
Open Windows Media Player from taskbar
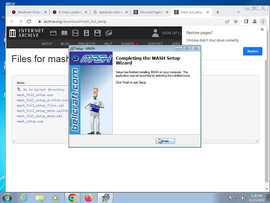coord(56,198)
